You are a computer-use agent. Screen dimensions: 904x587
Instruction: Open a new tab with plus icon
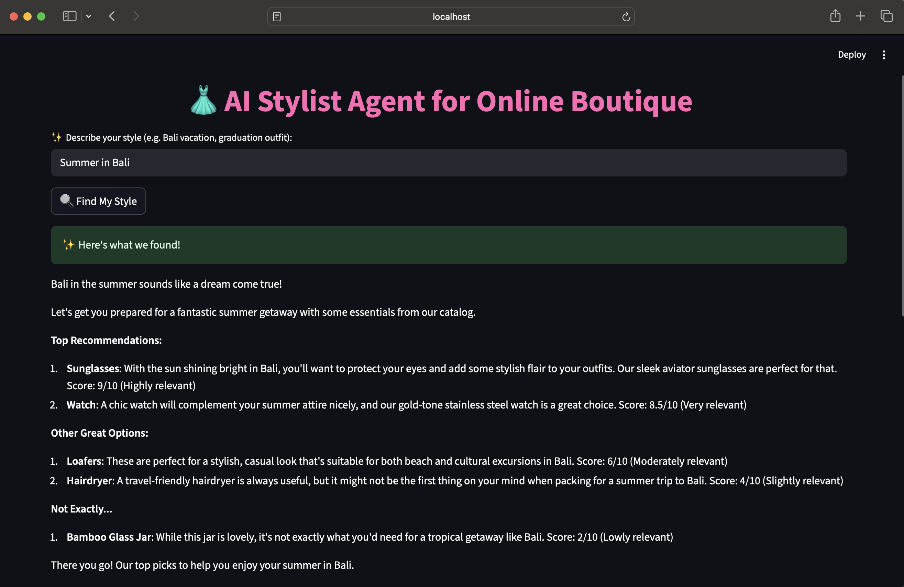[860, 16]
